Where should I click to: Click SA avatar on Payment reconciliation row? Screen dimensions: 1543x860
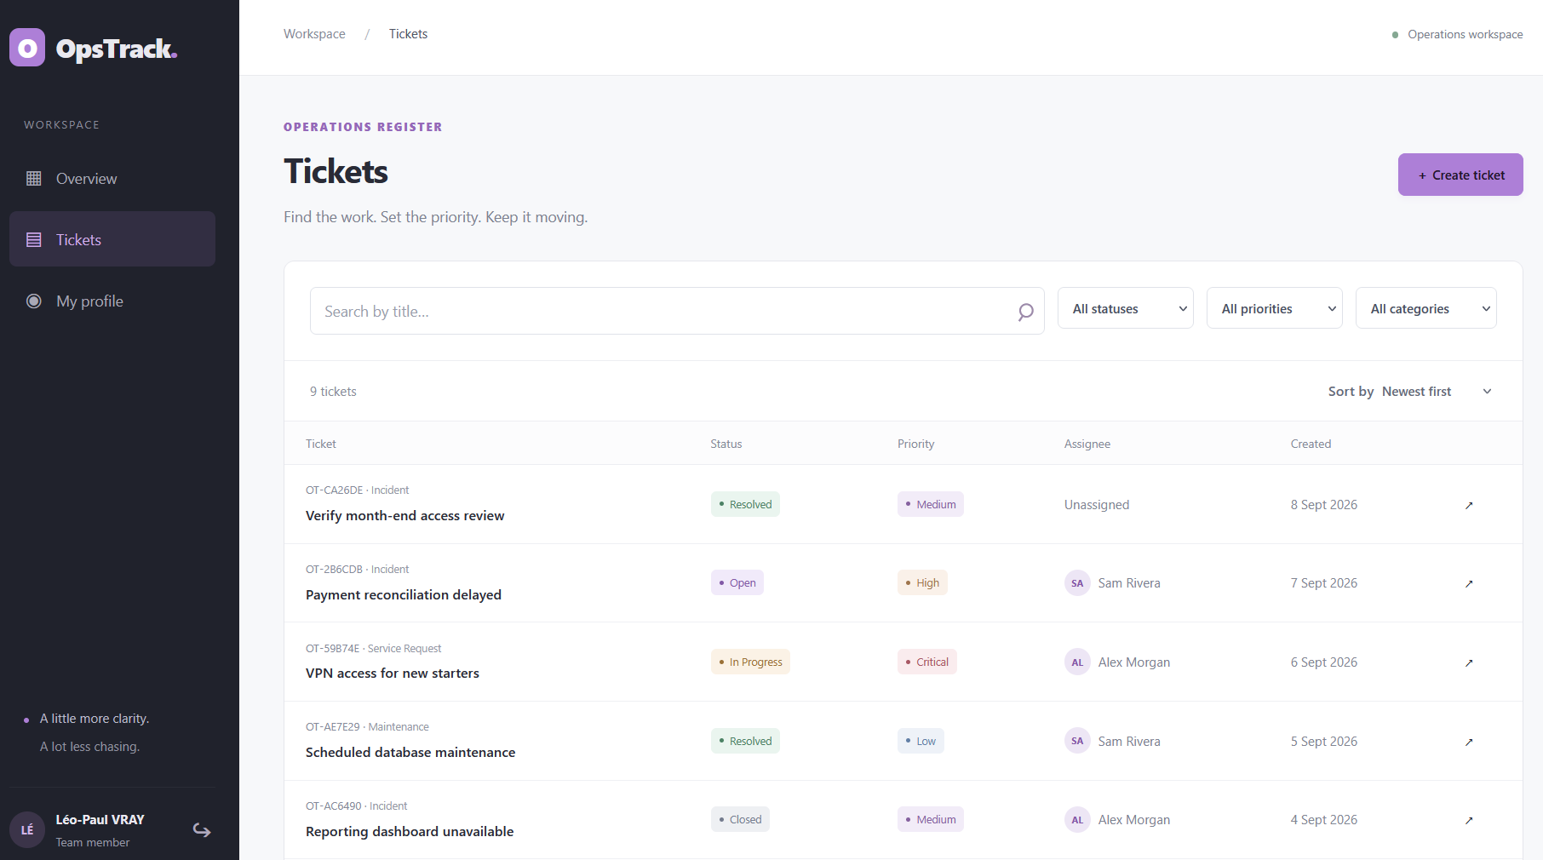(x=1077, y=583)
